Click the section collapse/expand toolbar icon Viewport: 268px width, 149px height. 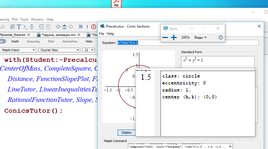click(x=32, y=27)
